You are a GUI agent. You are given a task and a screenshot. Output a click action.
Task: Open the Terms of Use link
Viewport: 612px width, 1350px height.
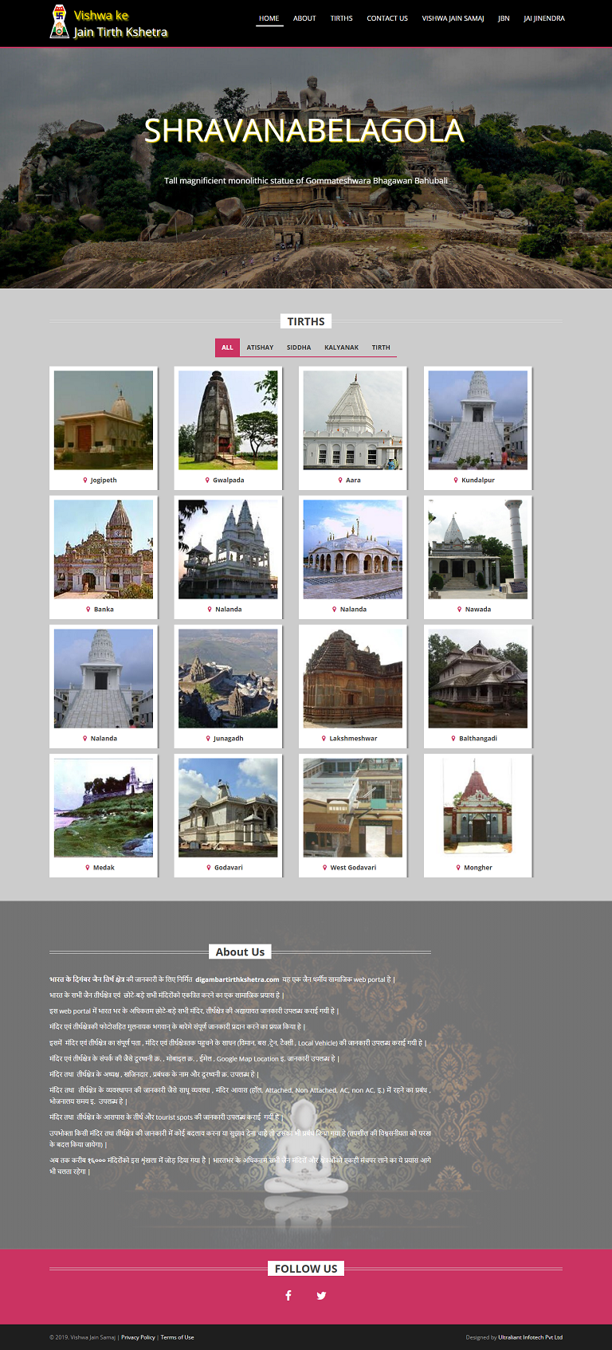177,1337
